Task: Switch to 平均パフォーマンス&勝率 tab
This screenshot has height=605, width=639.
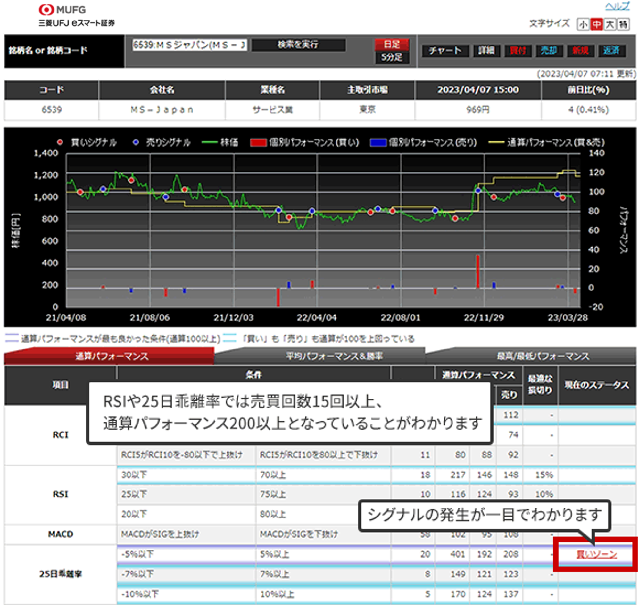Action: 334,356
